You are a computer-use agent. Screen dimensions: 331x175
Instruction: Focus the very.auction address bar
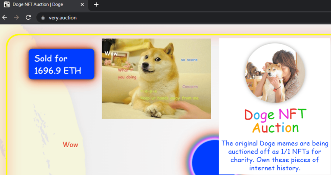click(184, 18)
